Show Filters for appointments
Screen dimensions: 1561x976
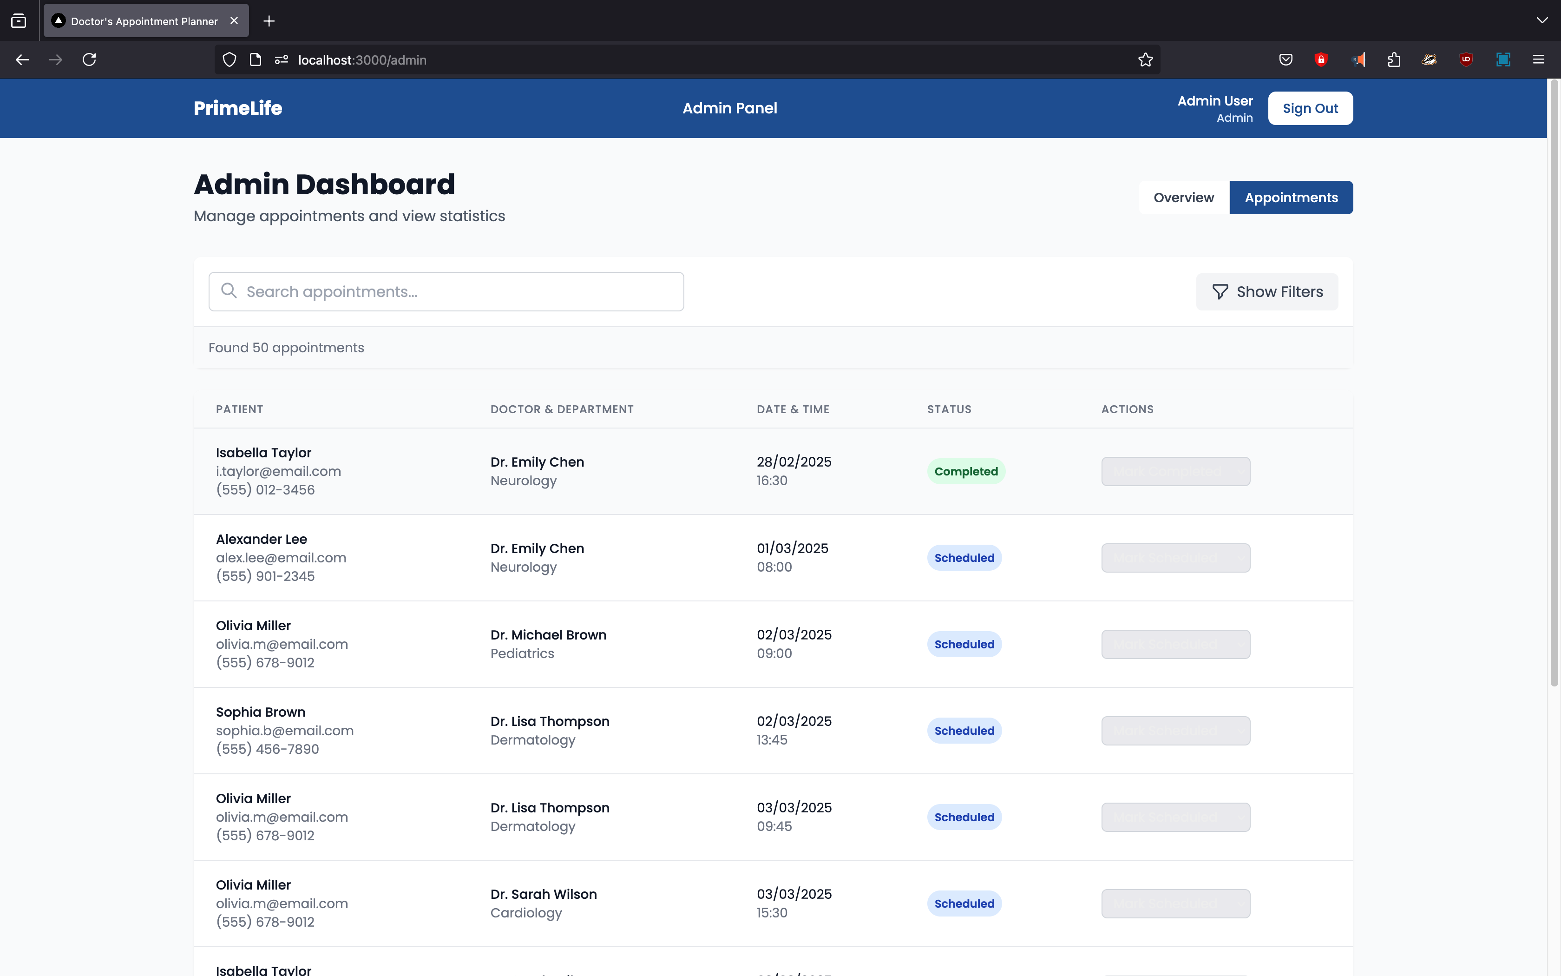pos(1266,292)
